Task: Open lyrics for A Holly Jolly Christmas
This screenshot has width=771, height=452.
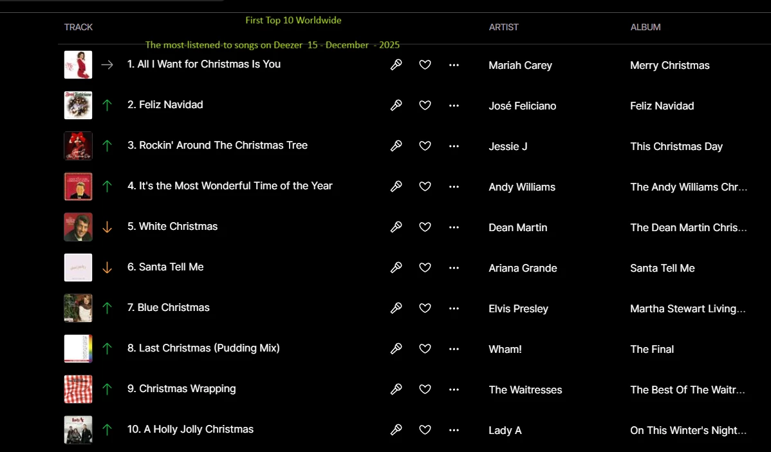Action: click(x=396, y=430)
